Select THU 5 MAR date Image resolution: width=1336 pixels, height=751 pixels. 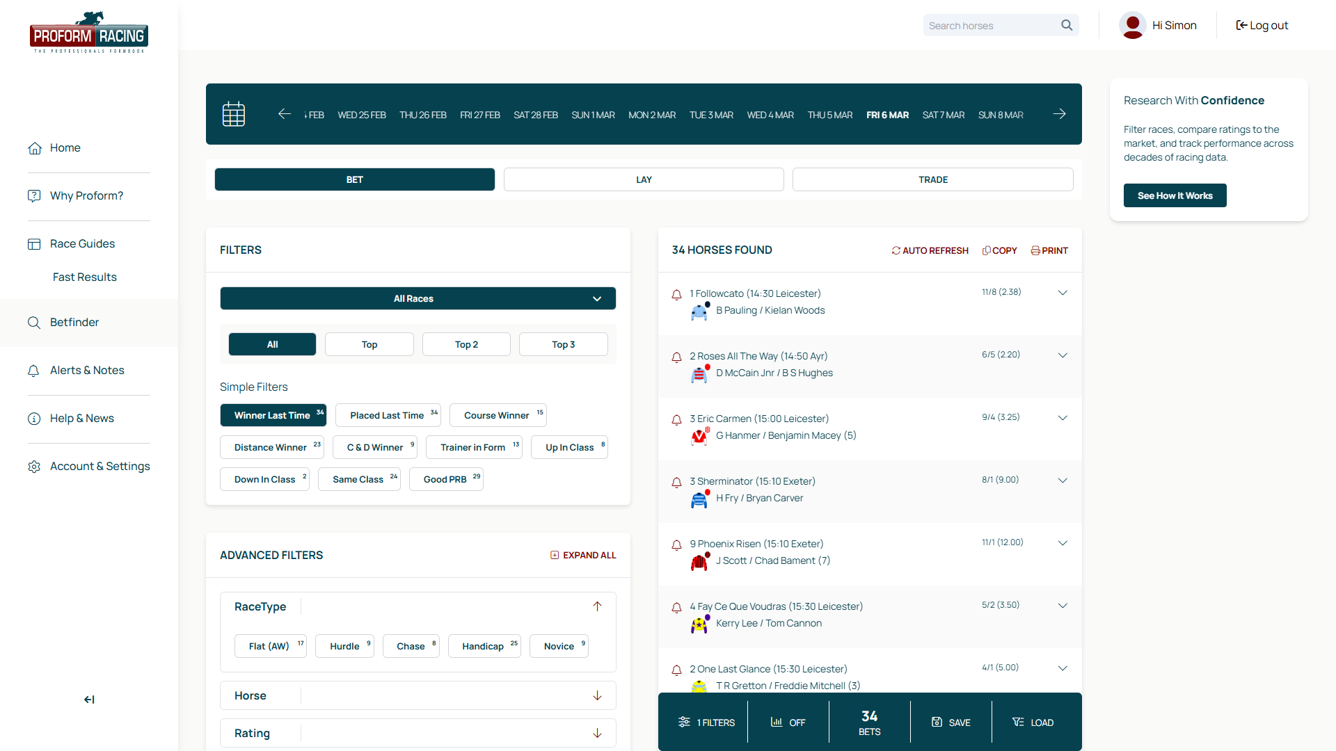click(830, 115)
